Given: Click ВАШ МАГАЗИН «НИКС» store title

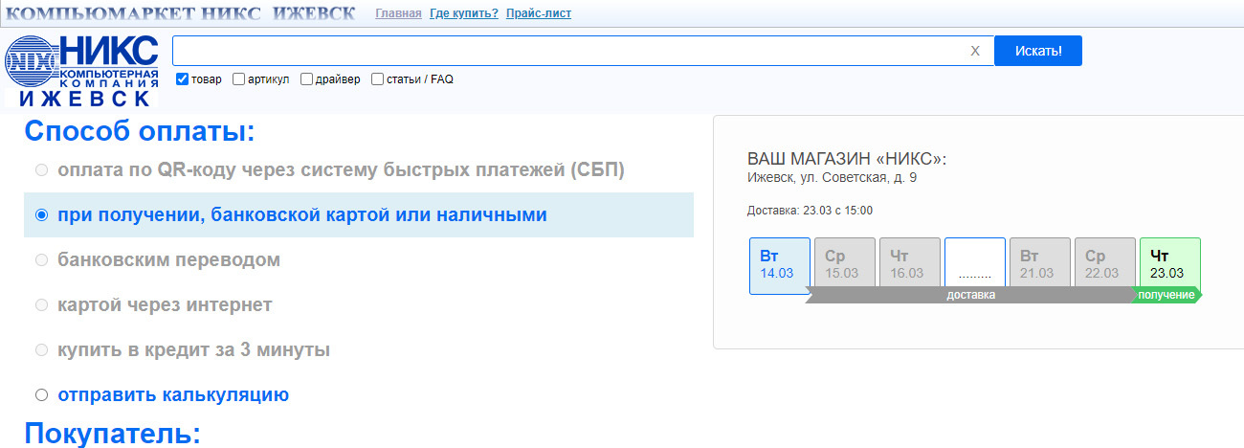Looking at the screenshot, I should click(x=847, y=159).
